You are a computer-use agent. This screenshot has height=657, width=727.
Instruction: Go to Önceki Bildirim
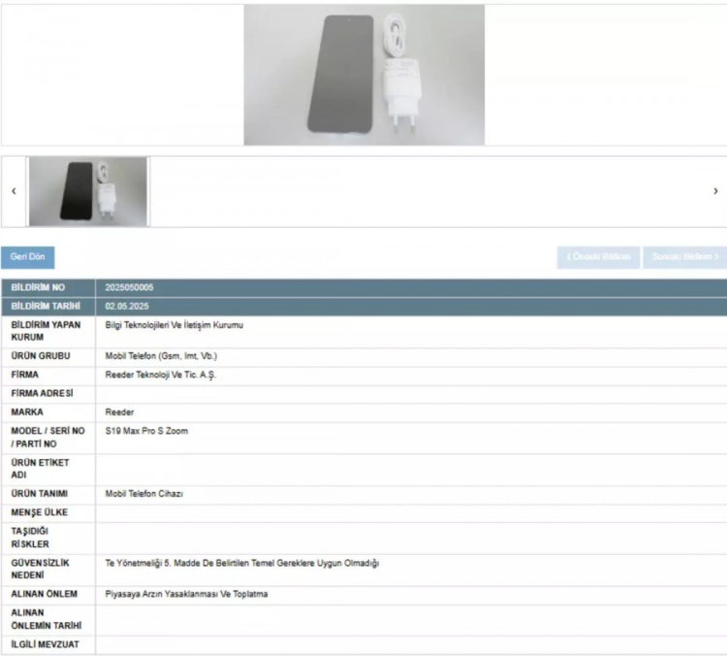597,257
